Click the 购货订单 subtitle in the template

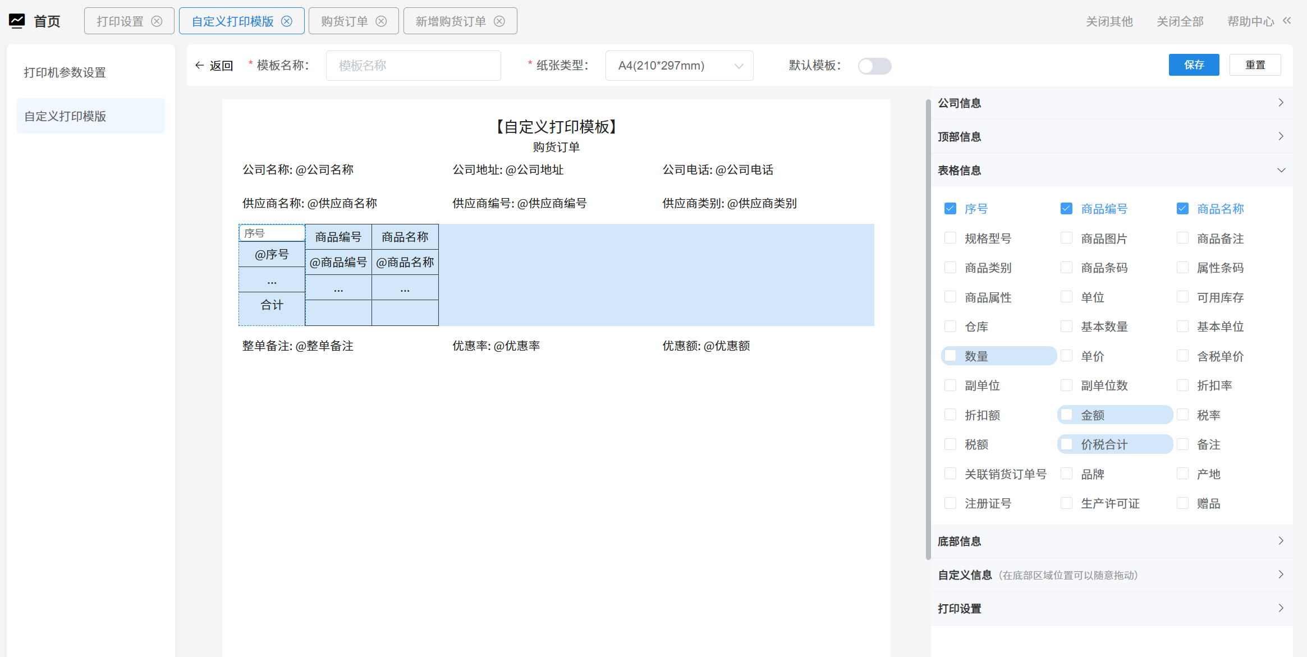[556, 147]
